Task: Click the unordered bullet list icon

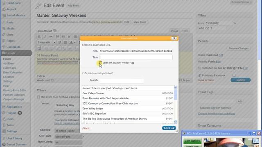Action: tap(57, 37)
